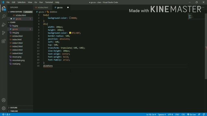Change encoding via UTF-8 status item
This screenshot has height=116, width=207.
coord(170,115)
